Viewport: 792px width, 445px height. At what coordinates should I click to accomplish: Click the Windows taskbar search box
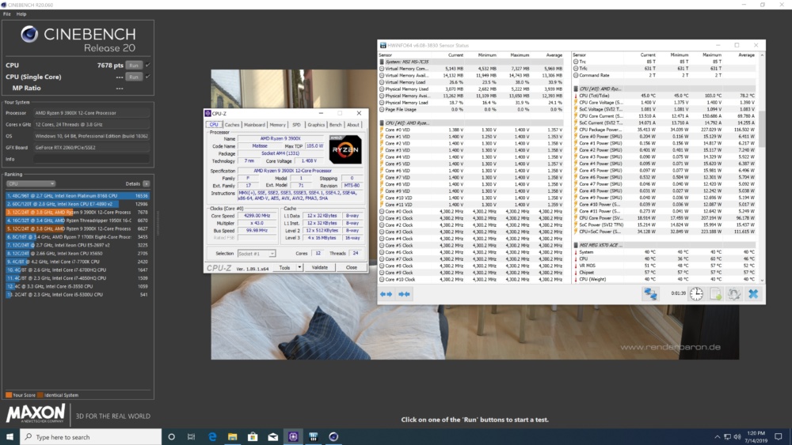click(x=91, y=437)
